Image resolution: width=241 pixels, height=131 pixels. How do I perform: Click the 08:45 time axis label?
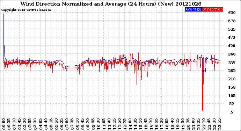[82, 124]
